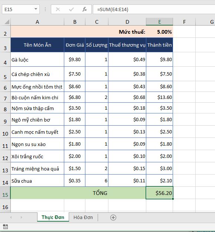Viewport: 215px width, 232px height.
Task: Select the Ngô mỹ chiên bơ cell
Action: (x=38, y=119)
